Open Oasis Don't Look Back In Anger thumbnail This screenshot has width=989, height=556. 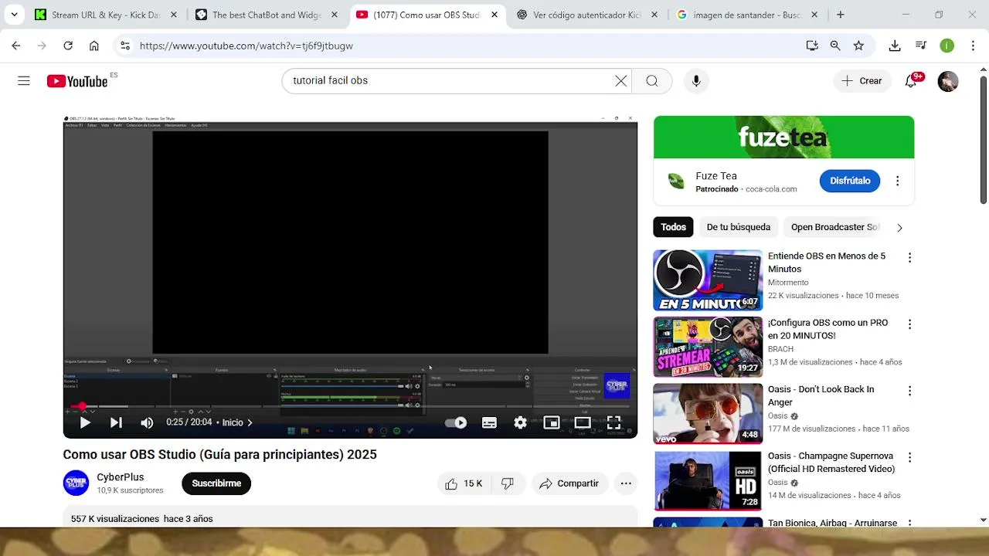coord(708,413)
